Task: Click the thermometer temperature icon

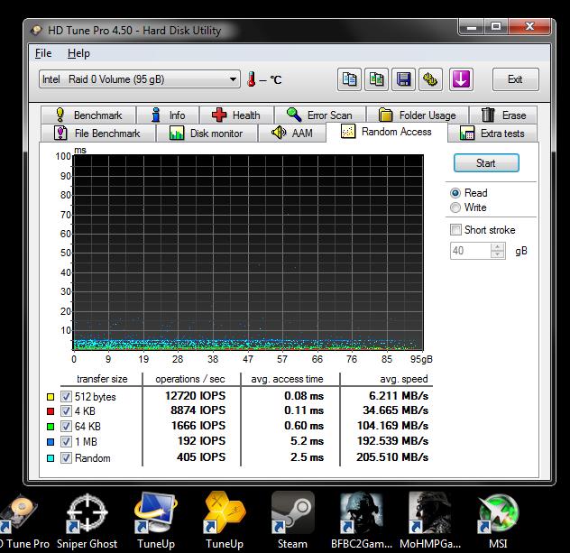Action: click(252, 79)
